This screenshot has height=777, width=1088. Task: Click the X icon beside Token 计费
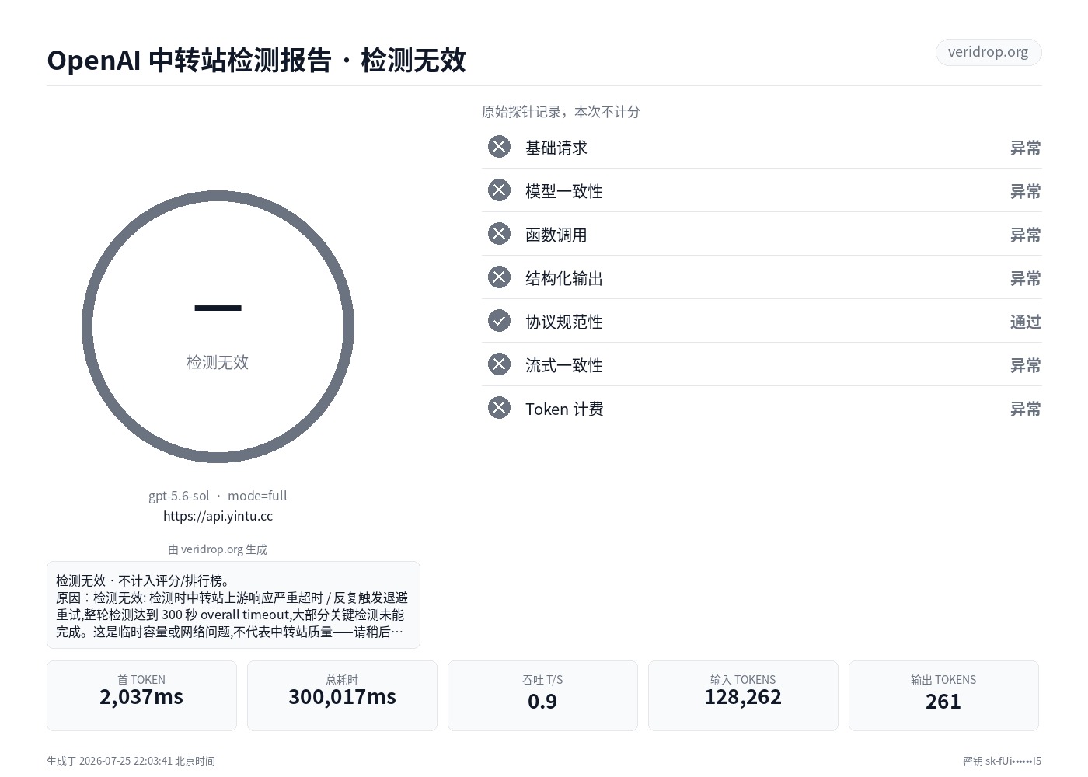point(499,408)
